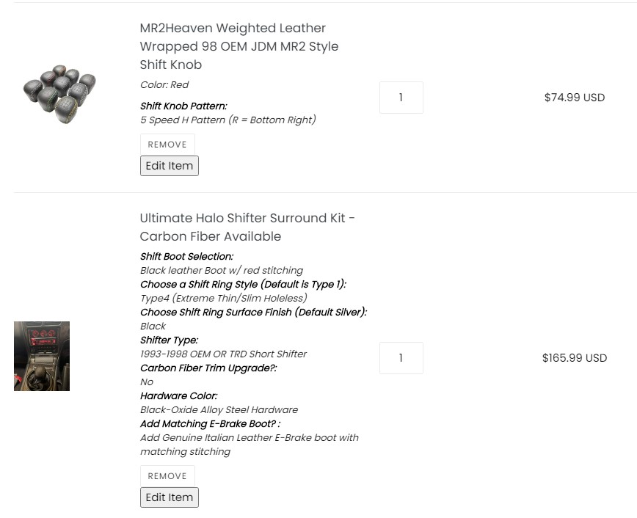This screenshot has width=637, height=518.
Task: Click the "Carbon Fiber Trim Upgrade?:" label
Action: 208,368
